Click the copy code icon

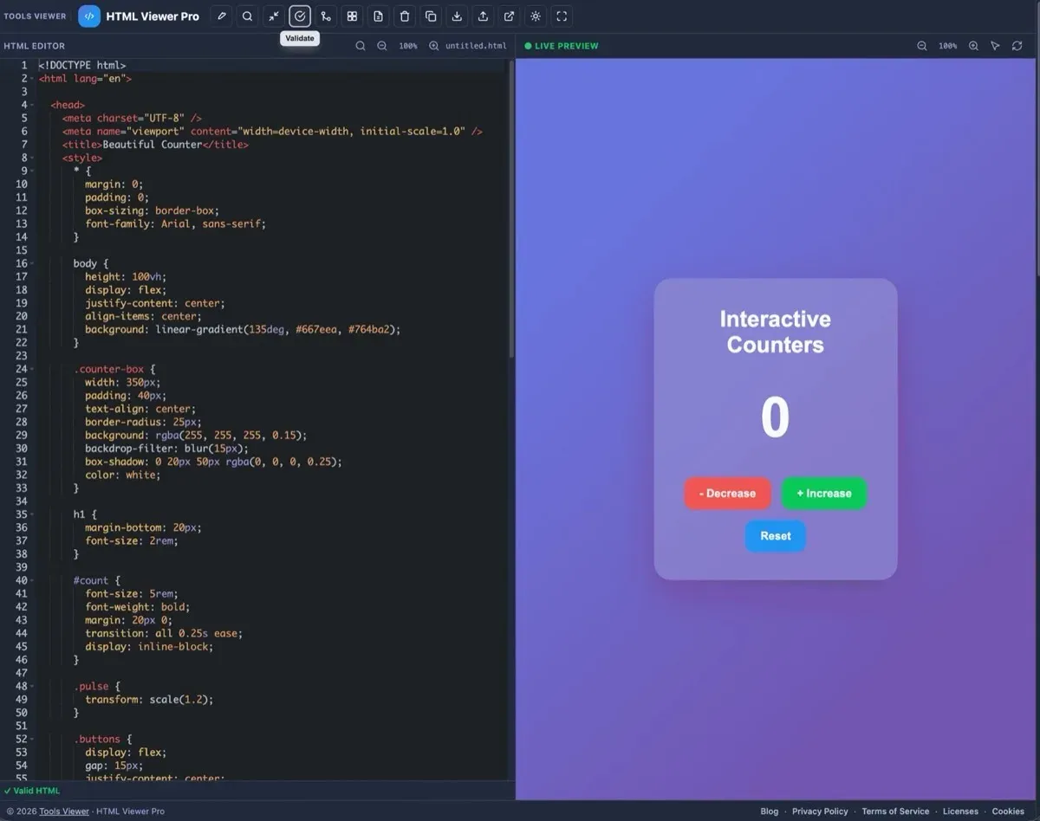(431, 16)
